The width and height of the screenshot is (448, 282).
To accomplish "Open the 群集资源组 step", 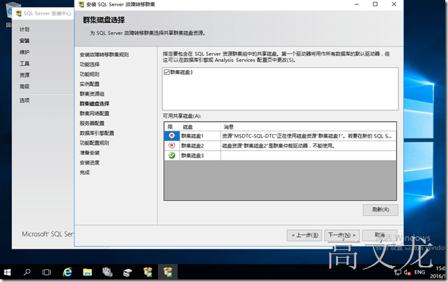I will click(x=92, y=94).
